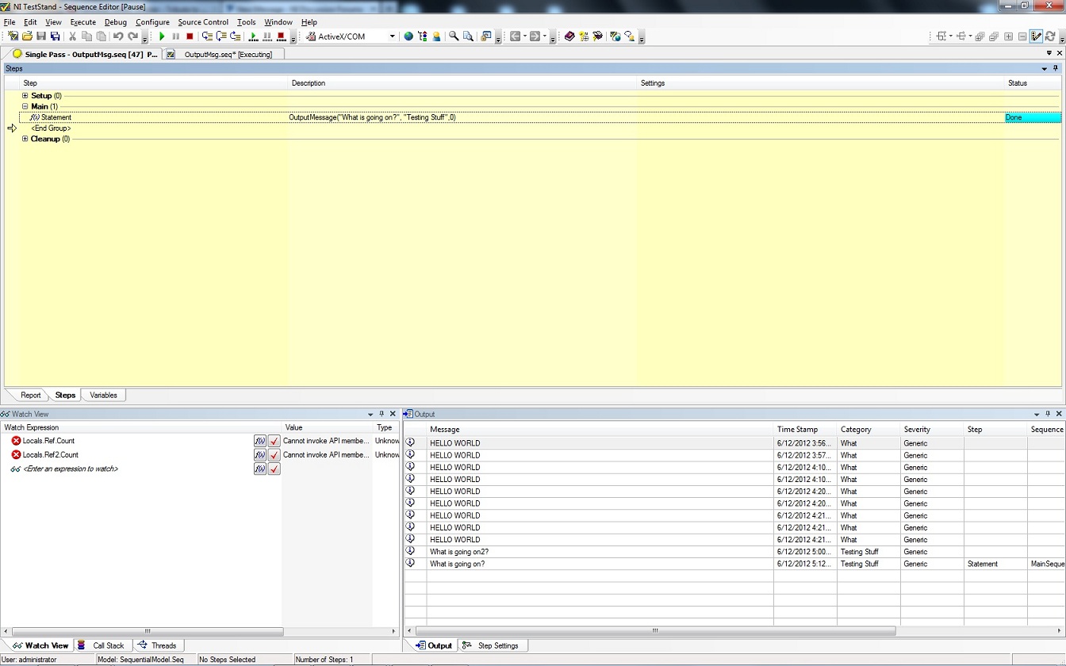Open the ActiveX/COM adapter dropdown
This screenshot has width=1066, height=666.
pyautogui.click(x=392, y=36)
